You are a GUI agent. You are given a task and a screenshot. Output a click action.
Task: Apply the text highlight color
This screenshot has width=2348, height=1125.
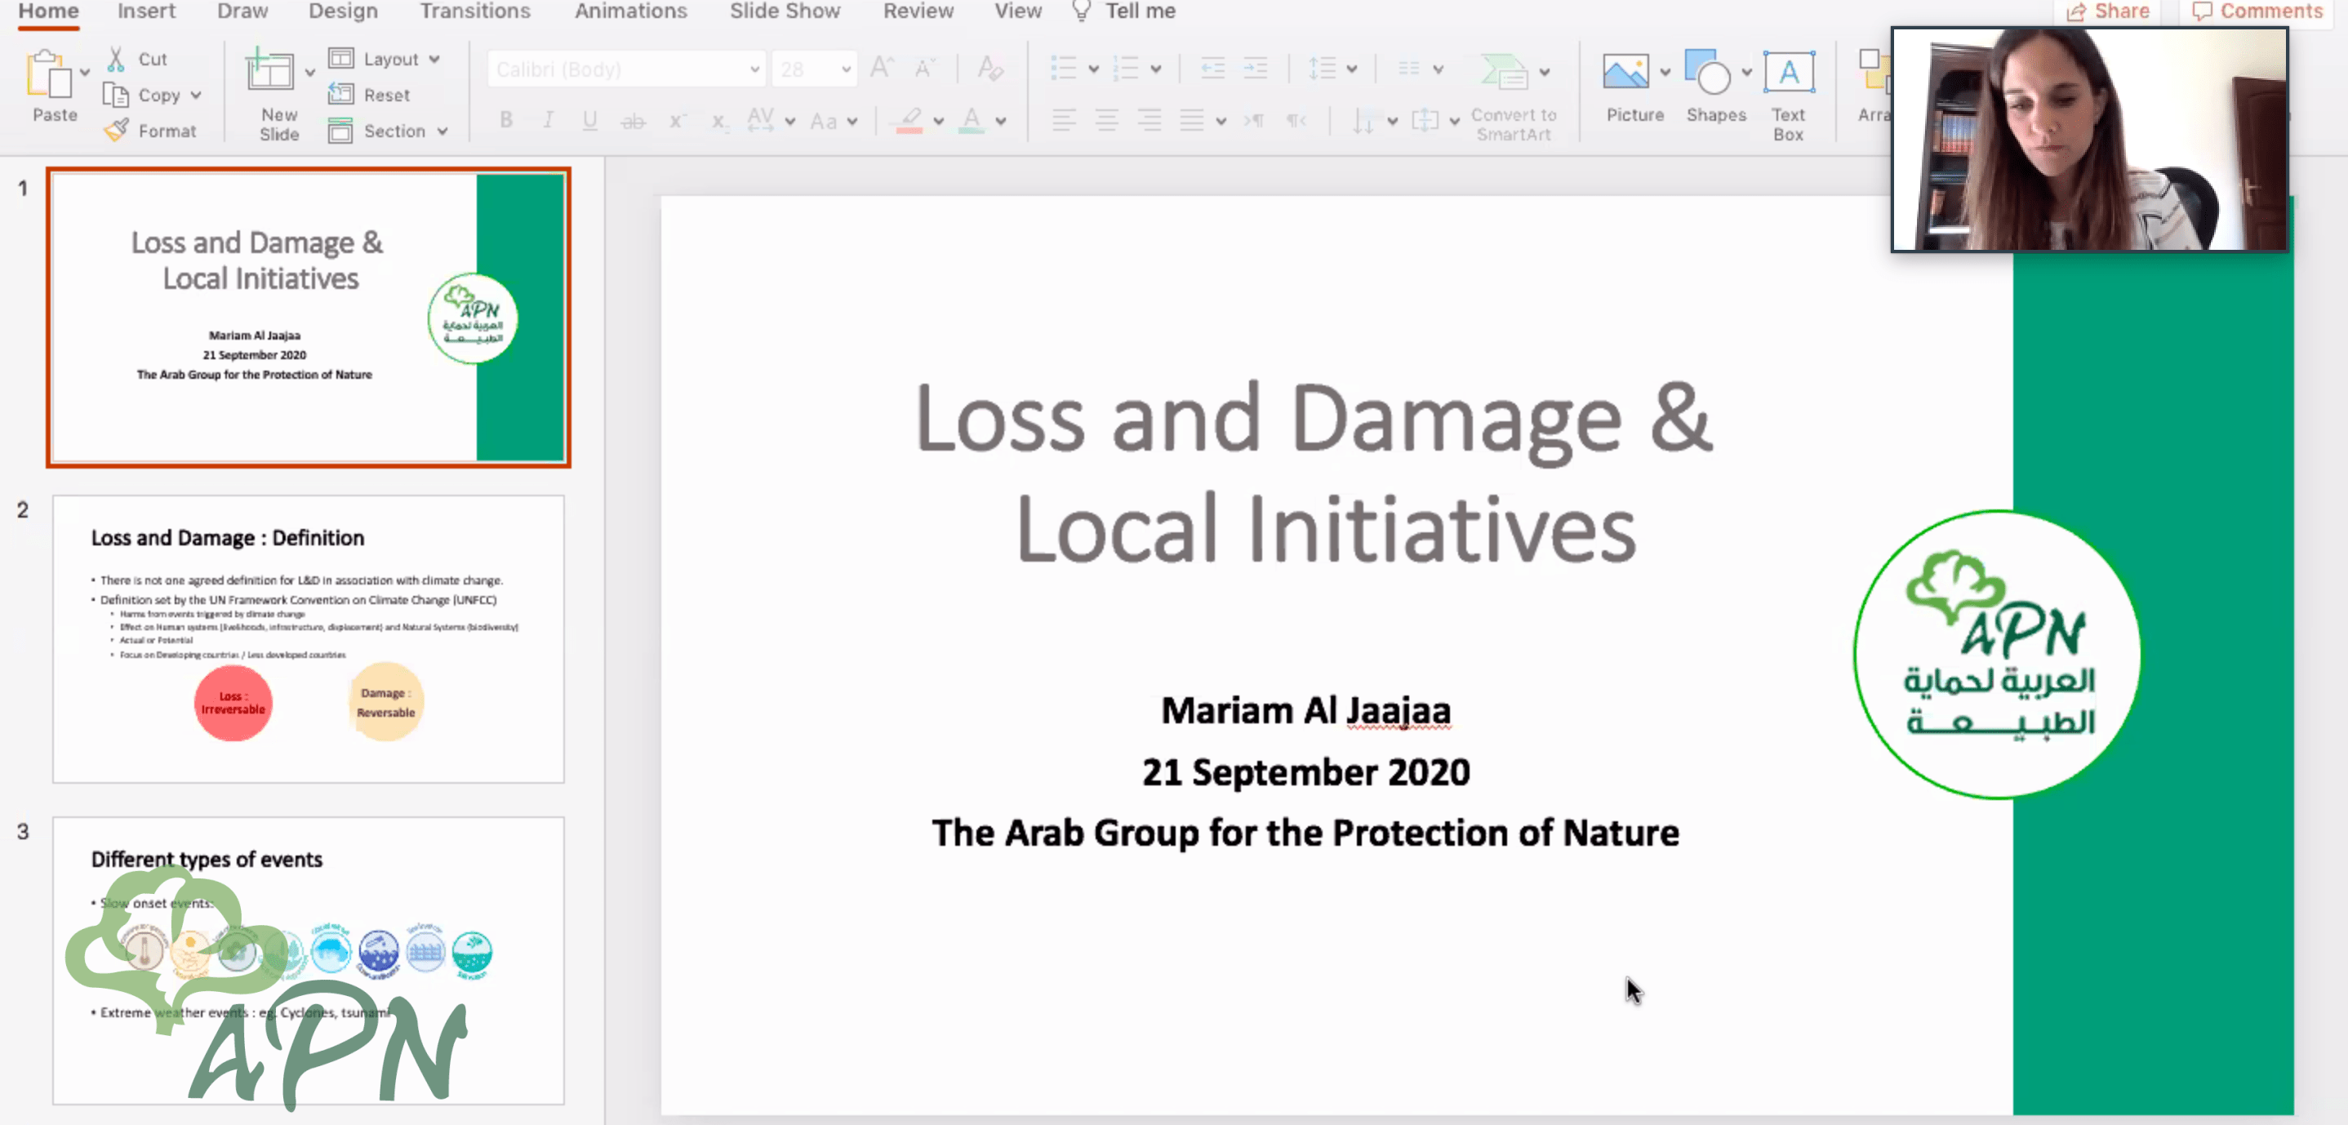(909, 120)
